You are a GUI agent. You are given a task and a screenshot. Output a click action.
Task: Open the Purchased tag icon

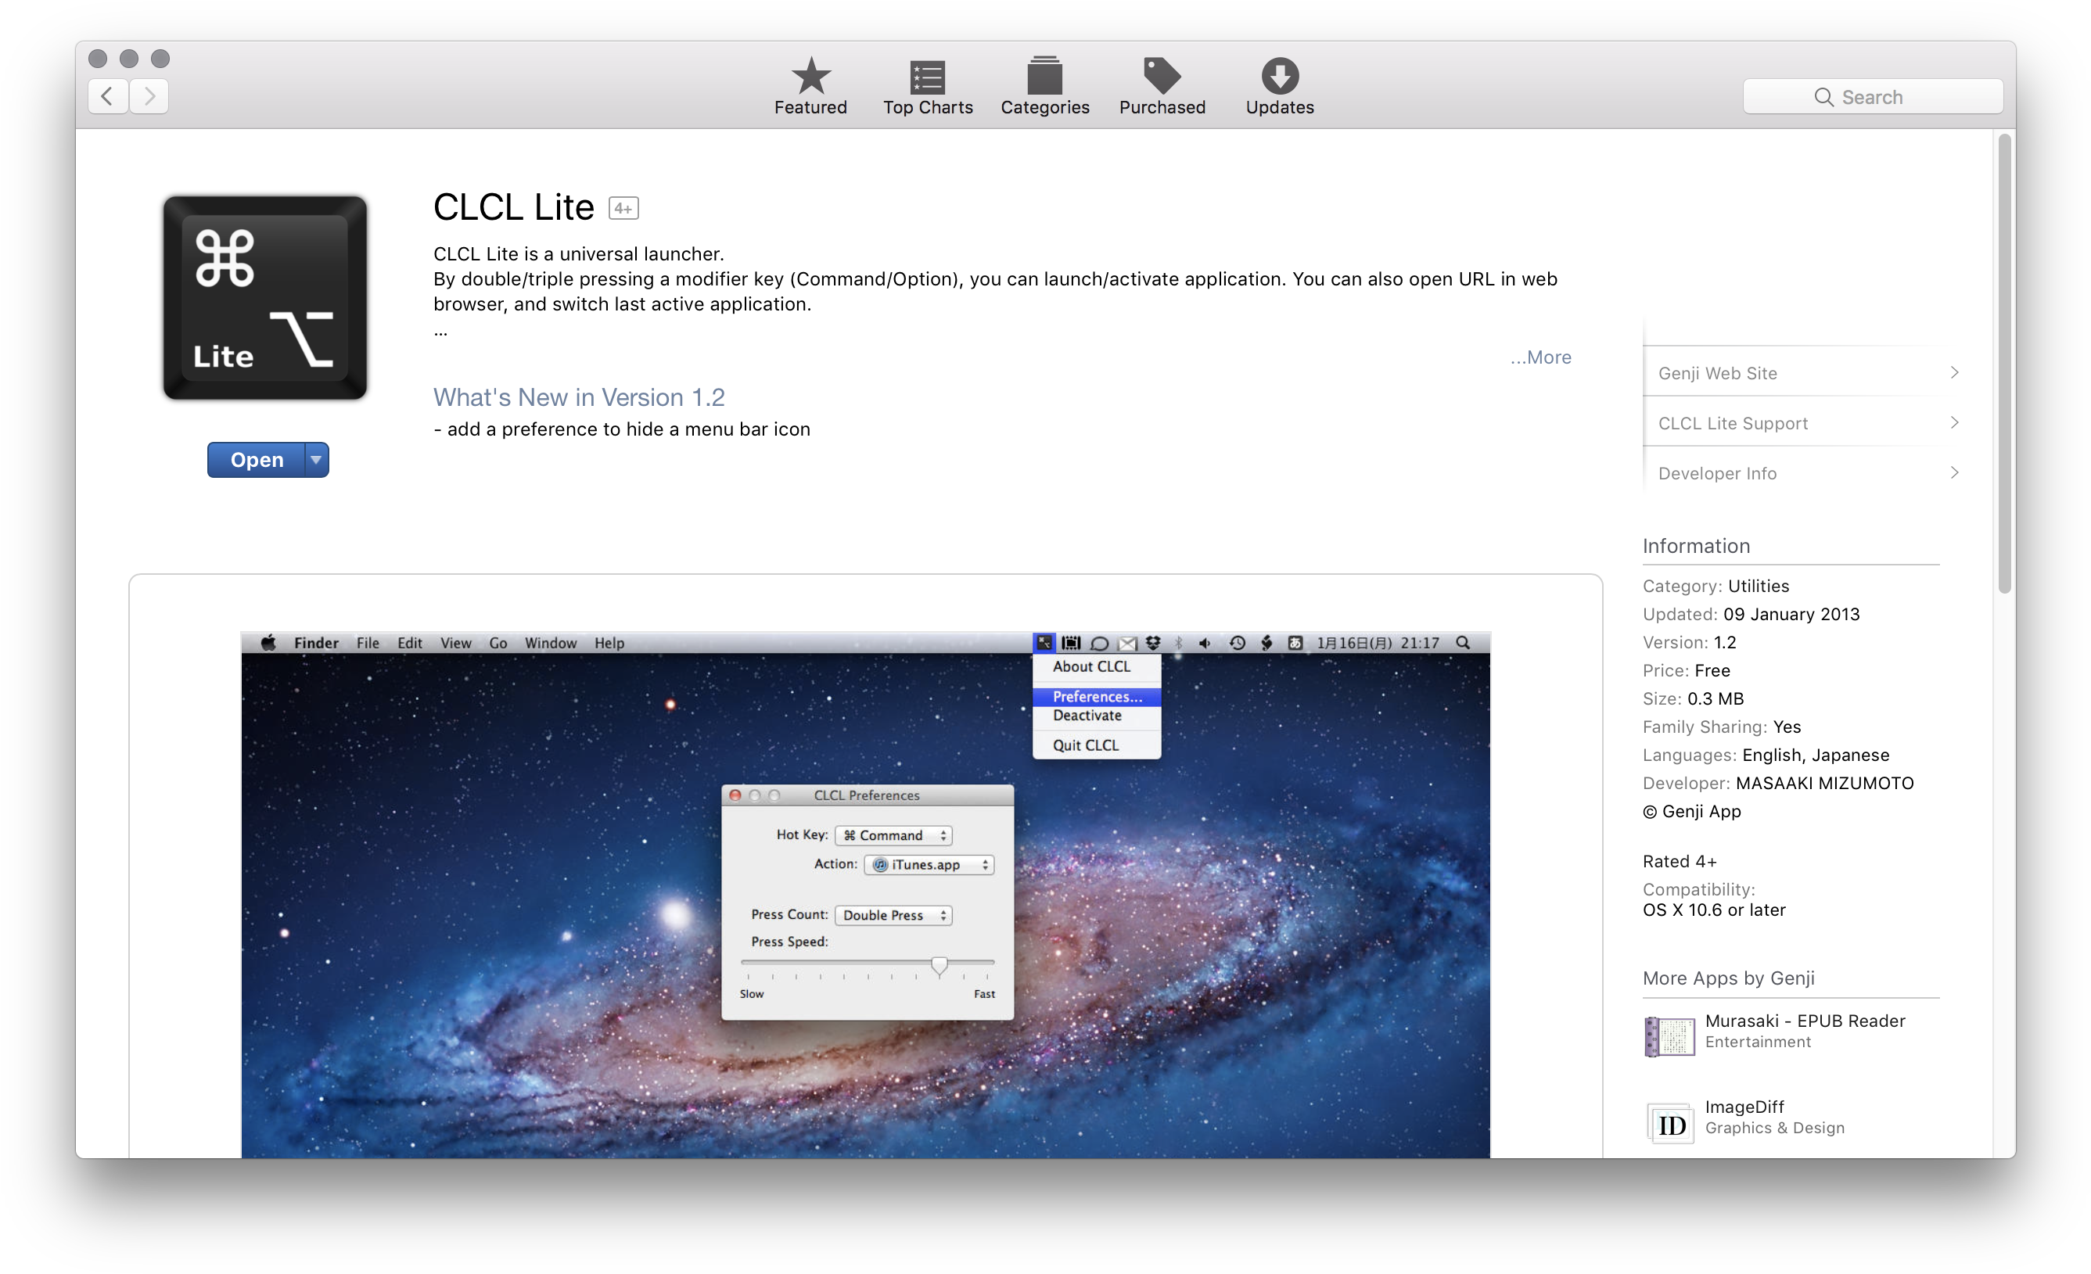pos(1162,77)
